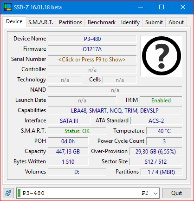Expand the drive selection dropdown arrow
Viewport: 194px width, 201px height.
(155, 193)
